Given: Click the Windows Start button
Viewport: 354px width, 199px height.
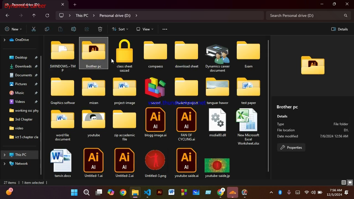Looking at the screenshot, I should point(74,192).
